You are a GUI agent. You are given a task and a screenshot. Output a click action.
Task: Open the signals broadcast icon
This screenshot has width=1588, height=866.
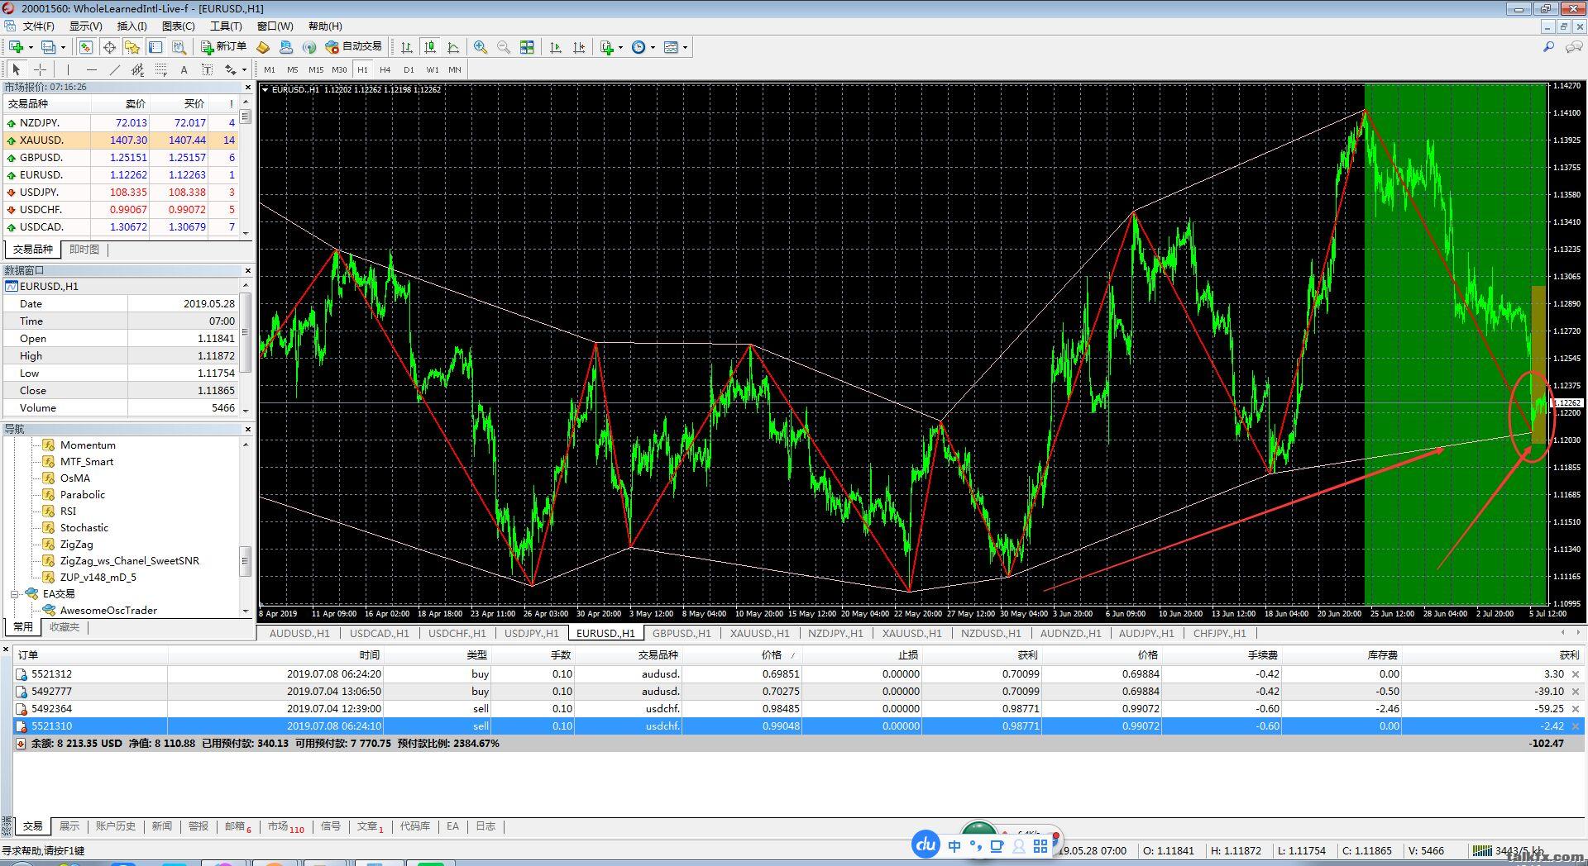[x=309, y=47]
